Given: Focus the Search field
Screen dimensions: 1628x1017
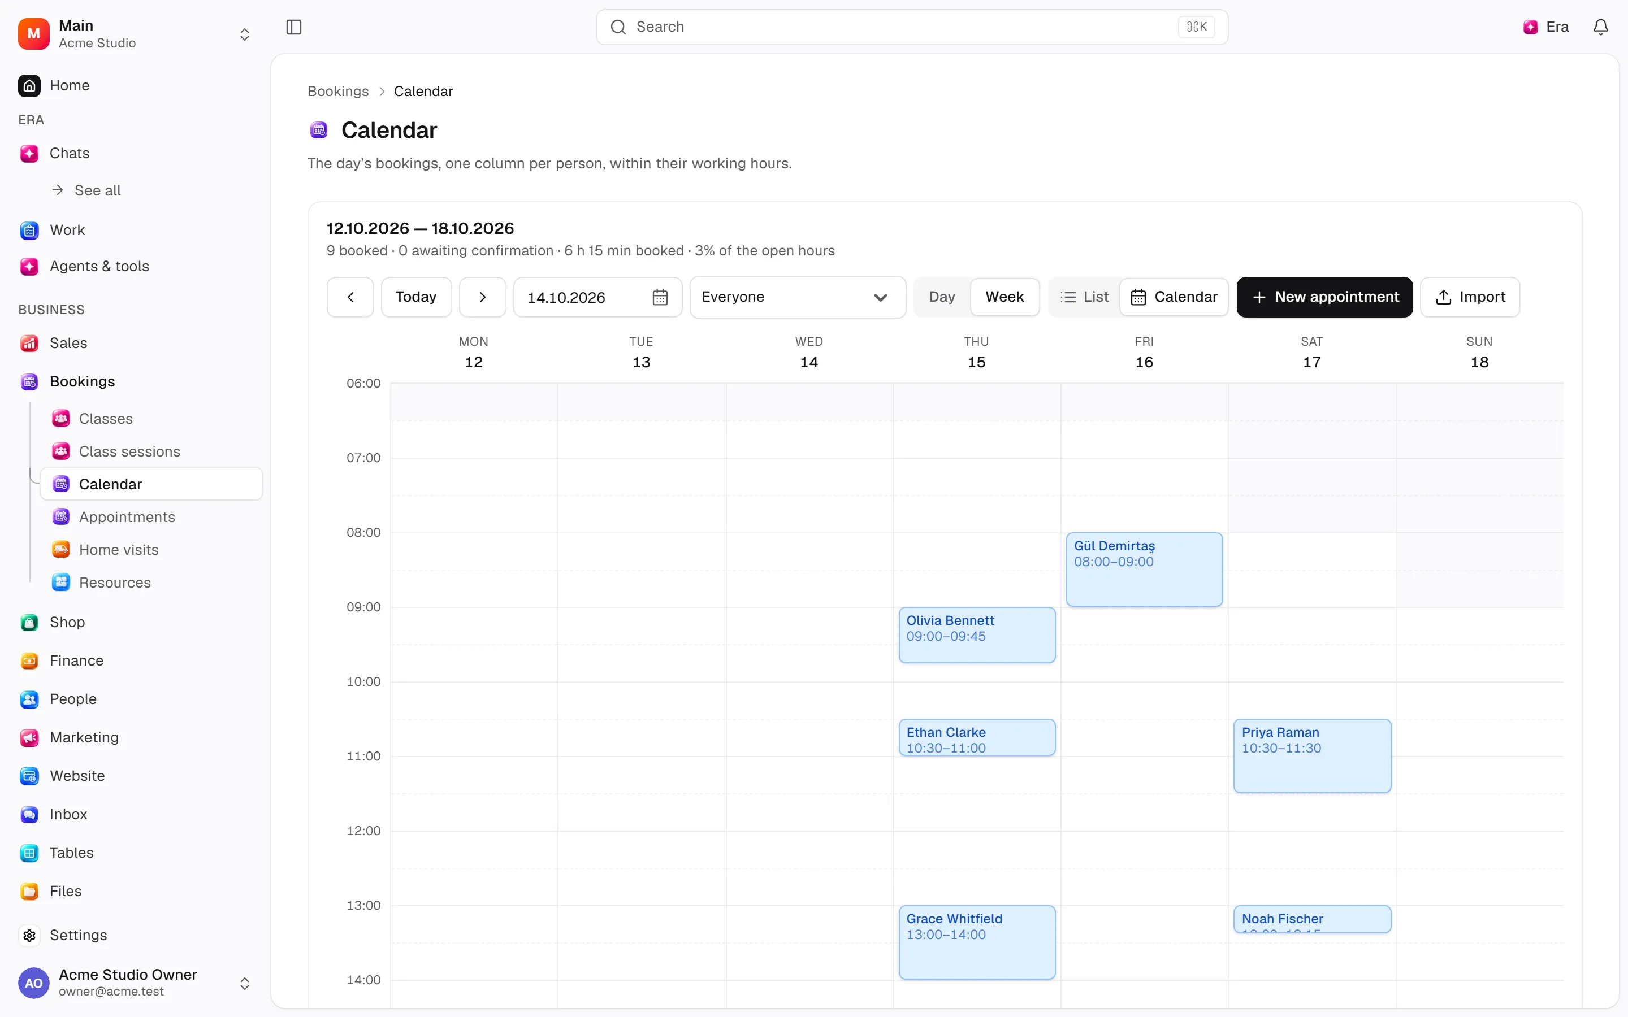Looking at the screenshot, I should point(912,27).
